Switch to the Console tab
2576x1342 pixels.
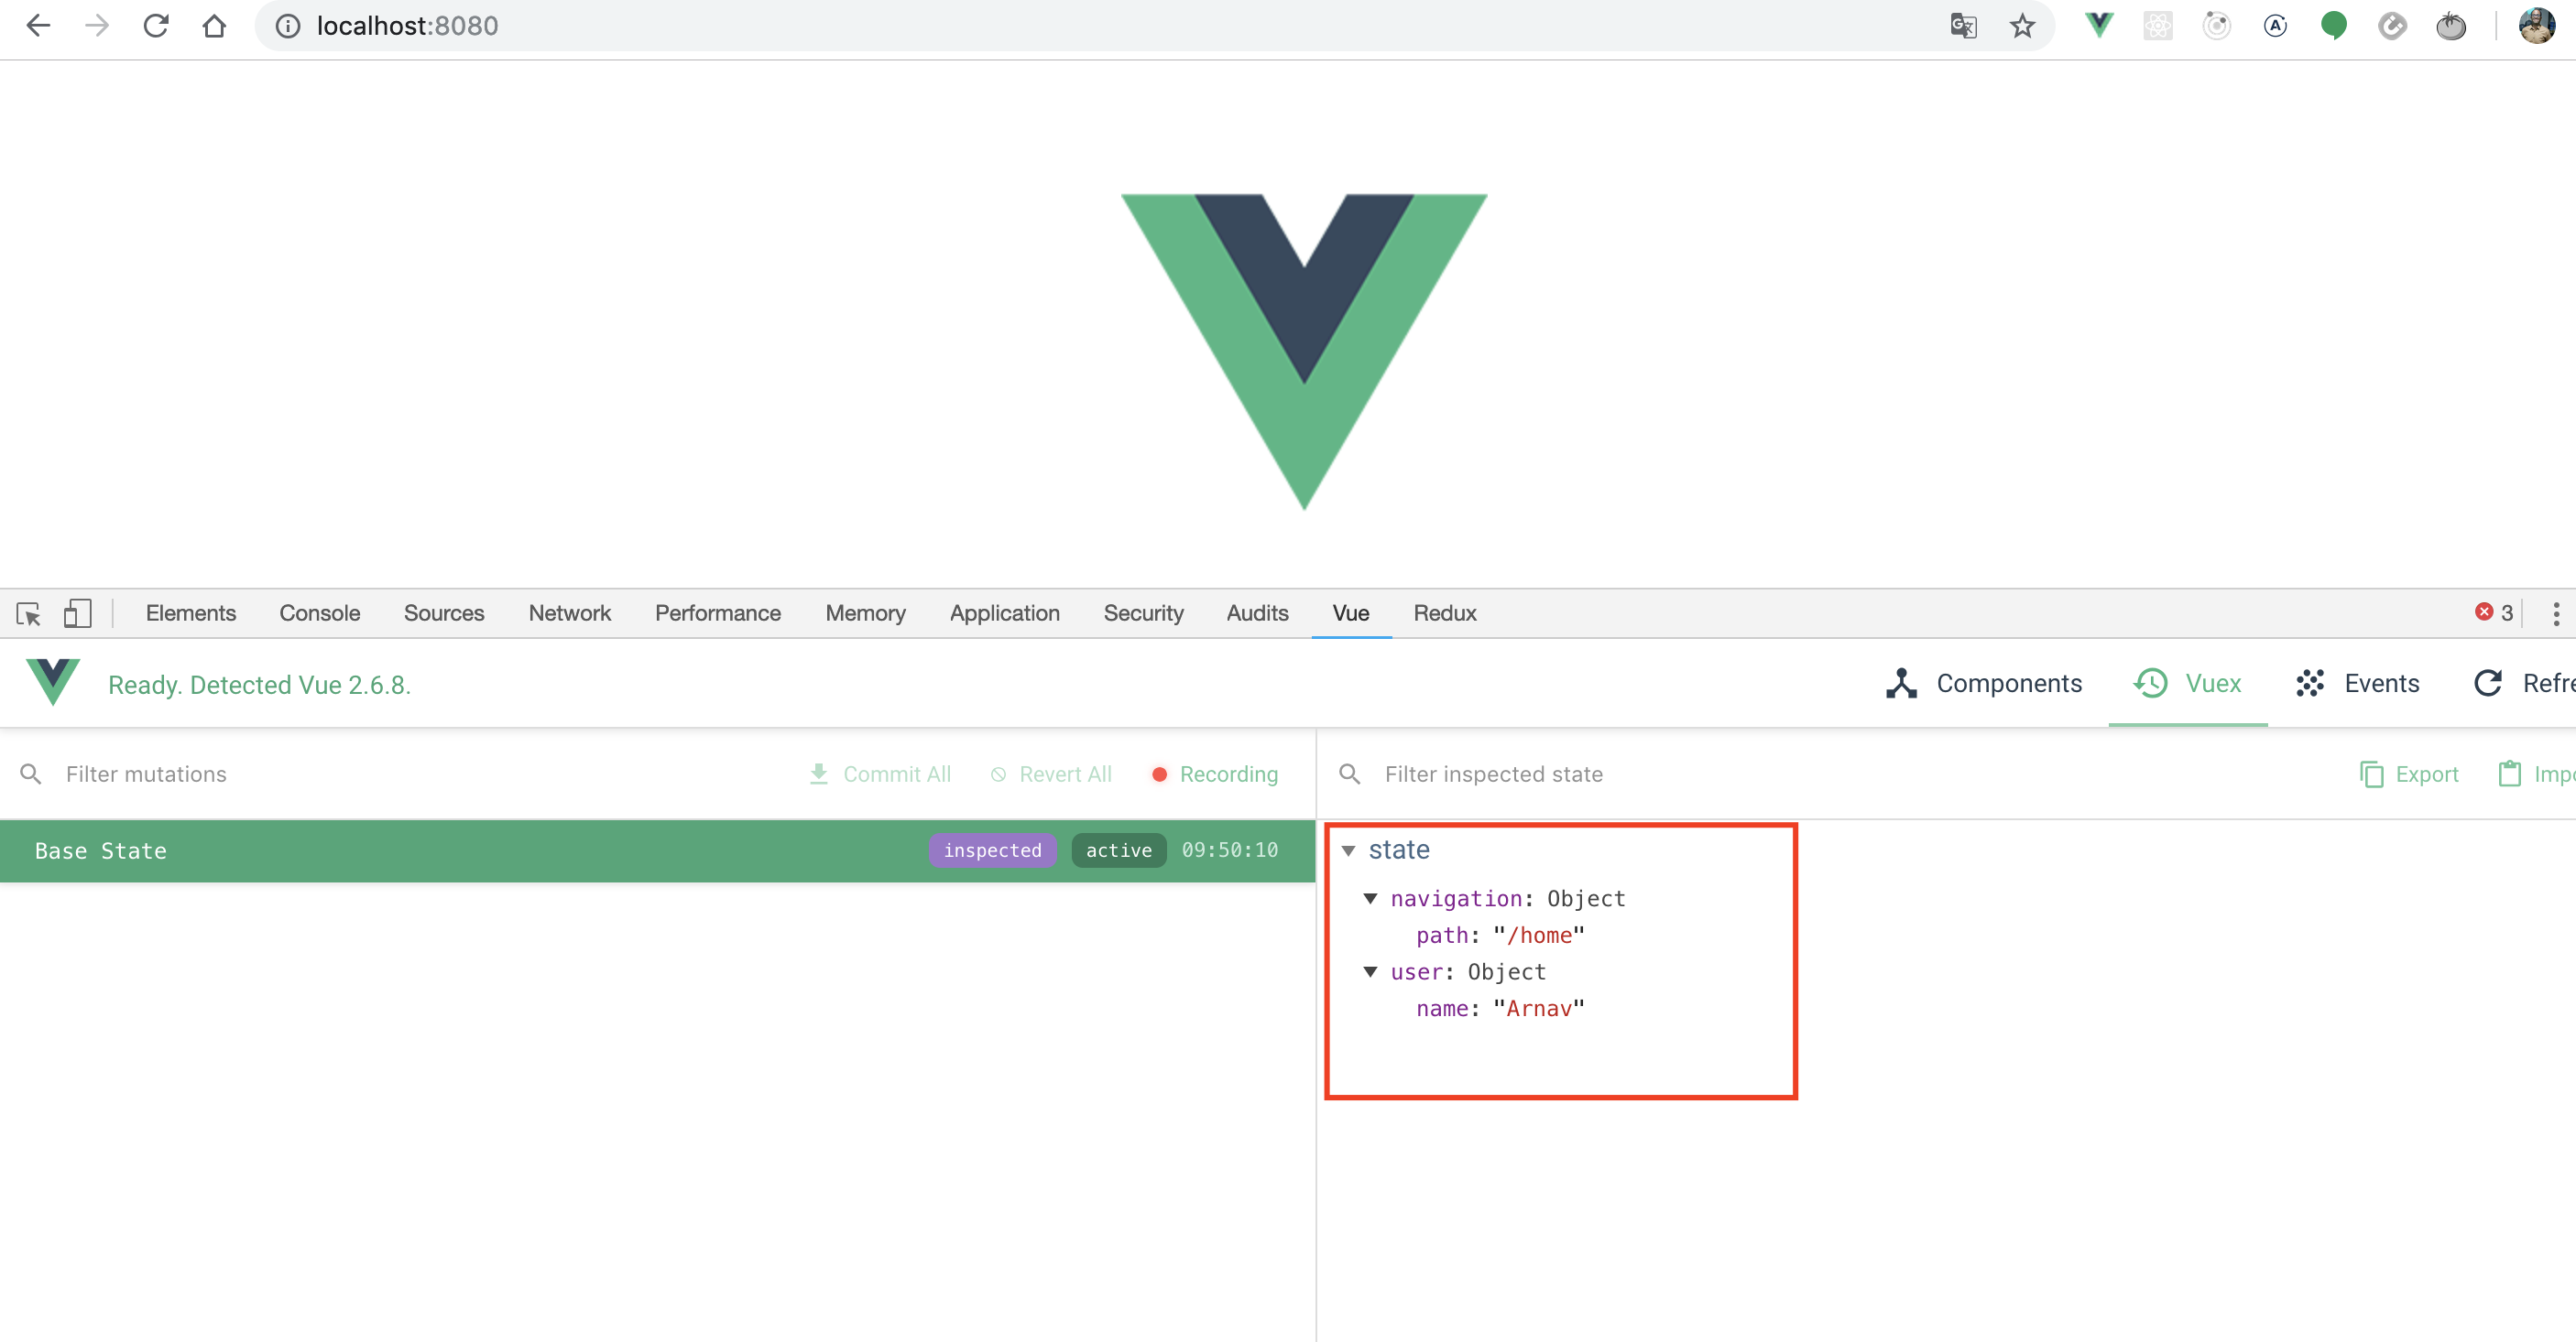click(x=319, y=612)
